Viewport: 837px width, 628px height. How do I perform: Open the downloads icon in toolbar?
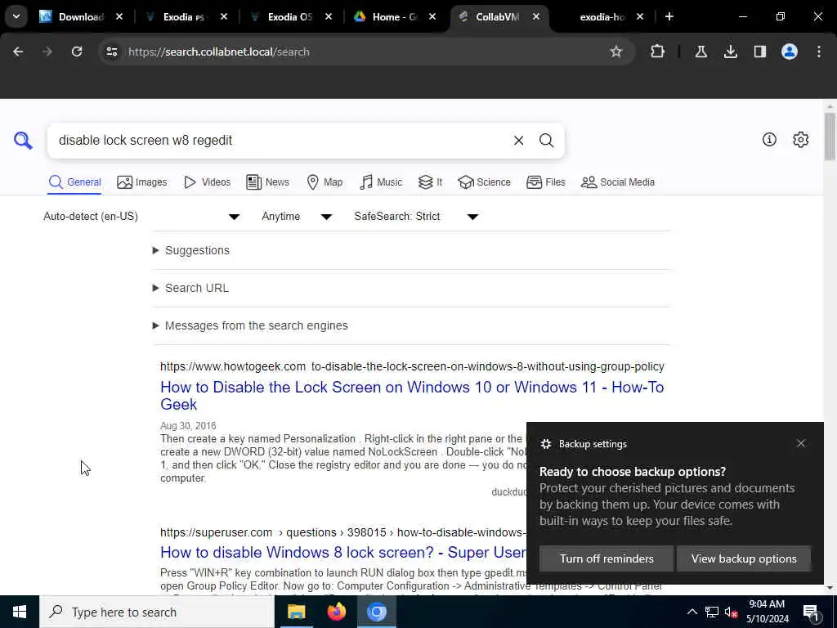pos(730,52)
